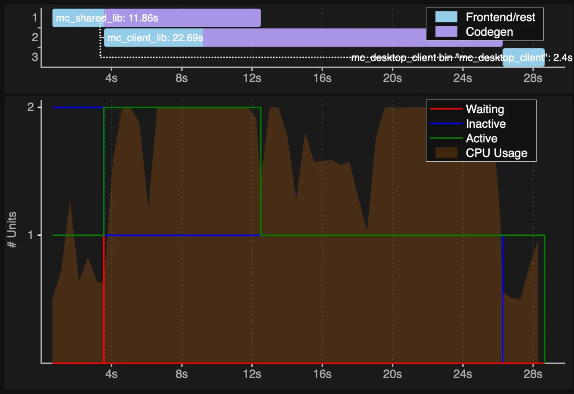Click row number 3 on the top chart

tap(35, 57)
